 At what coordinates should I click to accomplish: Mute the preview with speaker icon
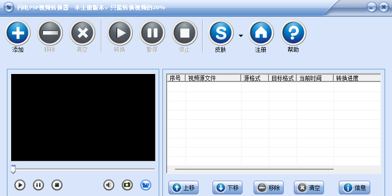tap(109, 185)
